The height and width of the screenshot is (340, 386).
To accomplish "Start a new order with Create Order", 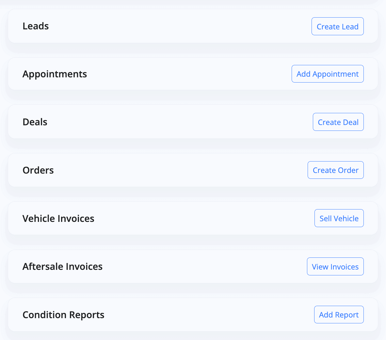I will point(335,170).
